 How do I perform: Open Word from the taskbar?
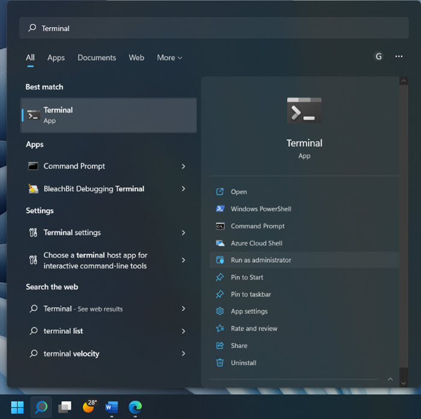point(111,407)
